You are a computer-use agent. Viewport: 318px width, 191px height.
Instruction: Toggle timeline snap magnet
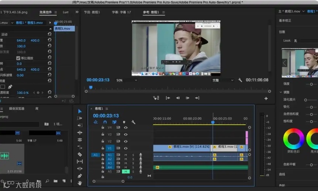pos(105,122)
